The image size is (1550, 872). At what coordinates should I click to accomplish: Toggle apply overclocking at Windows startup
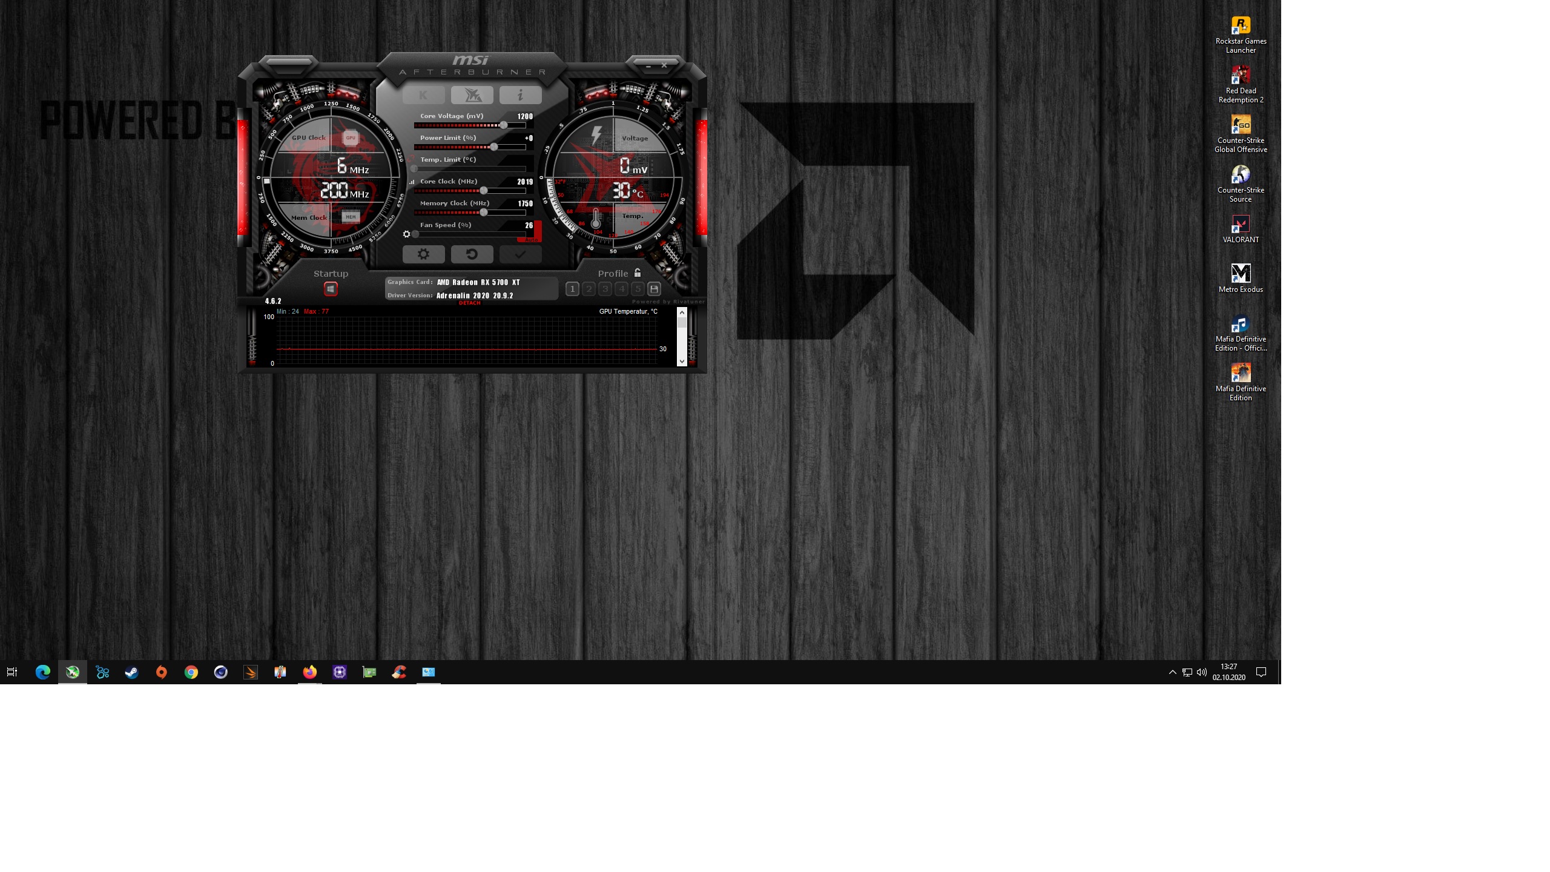pos(331,289)
